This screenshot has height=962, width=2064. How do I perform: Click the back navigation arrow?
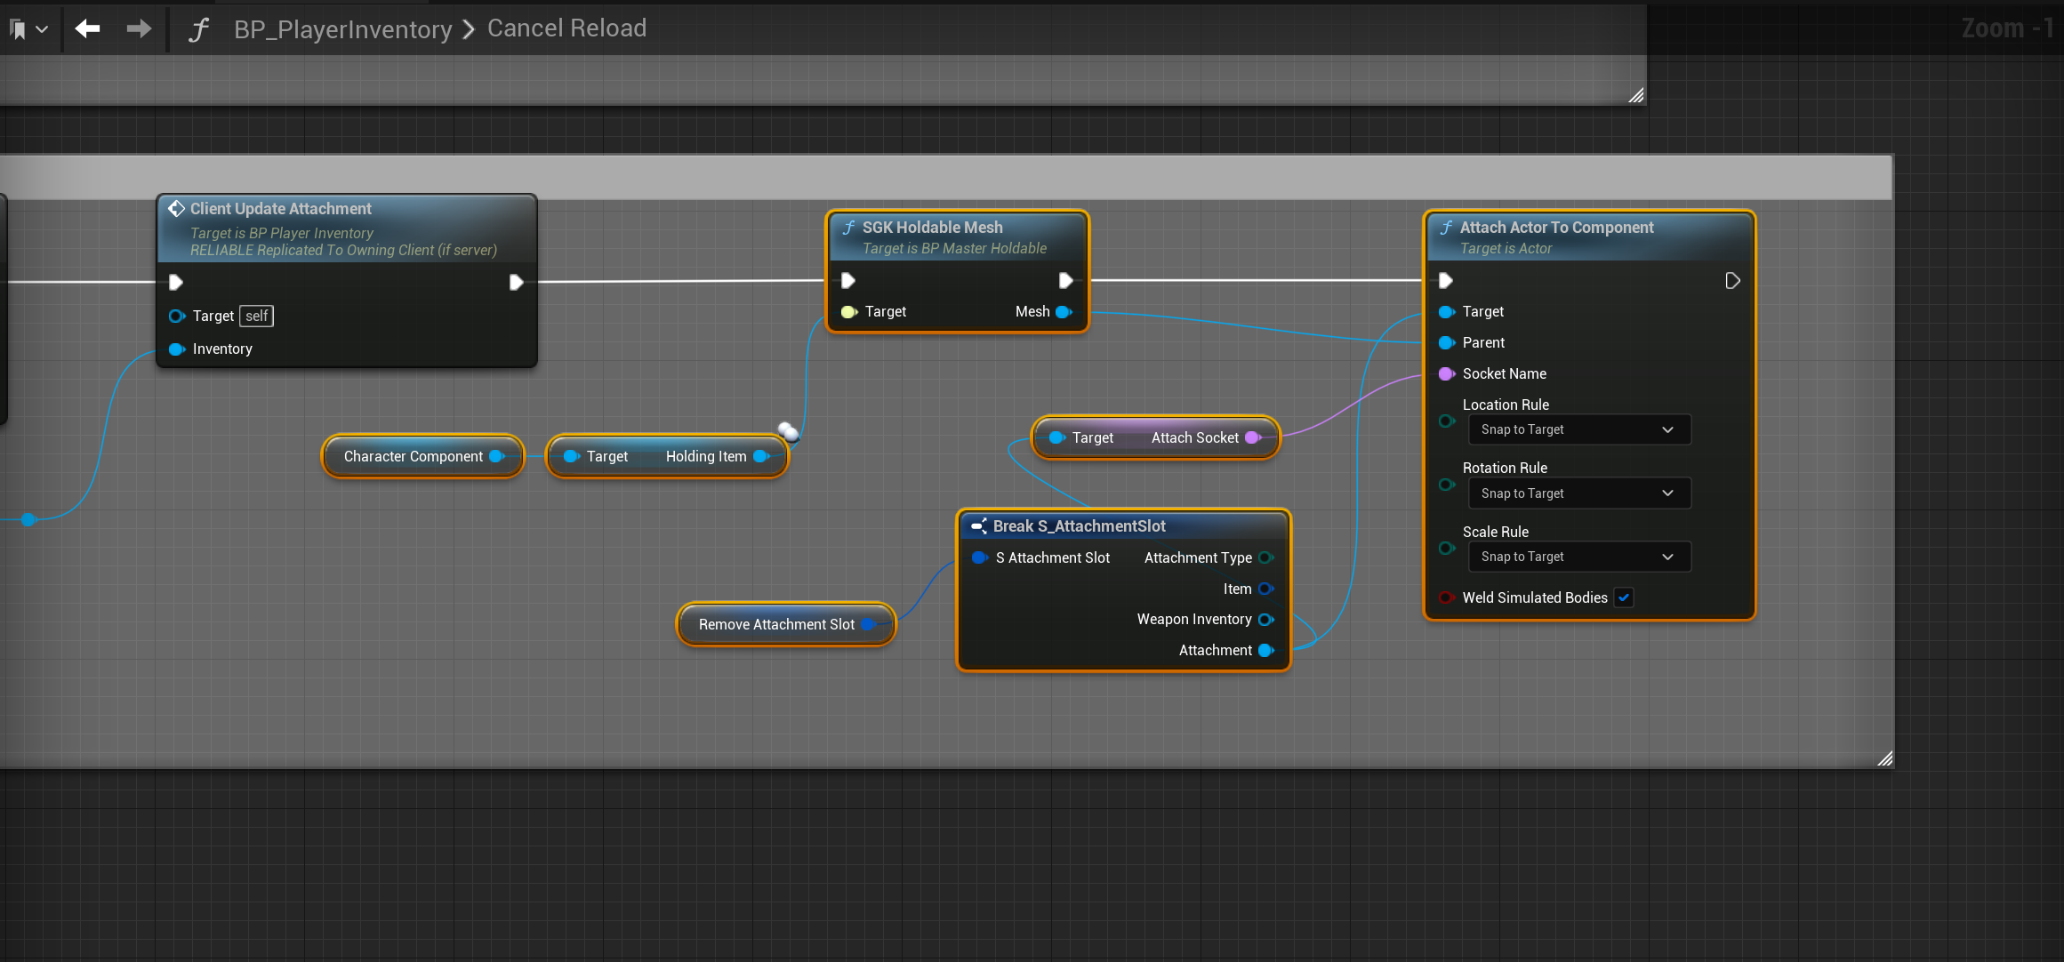pyautogui.click(x=87, y=28)
